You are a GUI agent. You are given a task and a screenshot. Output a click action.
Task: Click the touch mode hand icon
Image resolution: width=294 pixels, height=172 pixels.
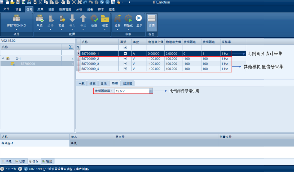(119, 2)
